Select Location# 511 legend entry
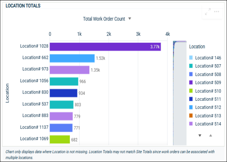The image size is (227, 162). click(x=205, y=99)
